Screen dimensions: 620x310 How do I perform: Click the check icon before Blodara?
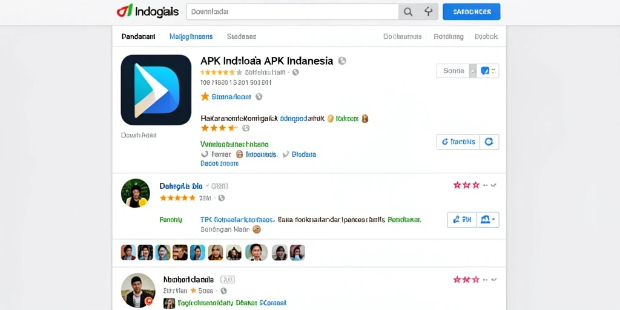(x=286, y=154)
